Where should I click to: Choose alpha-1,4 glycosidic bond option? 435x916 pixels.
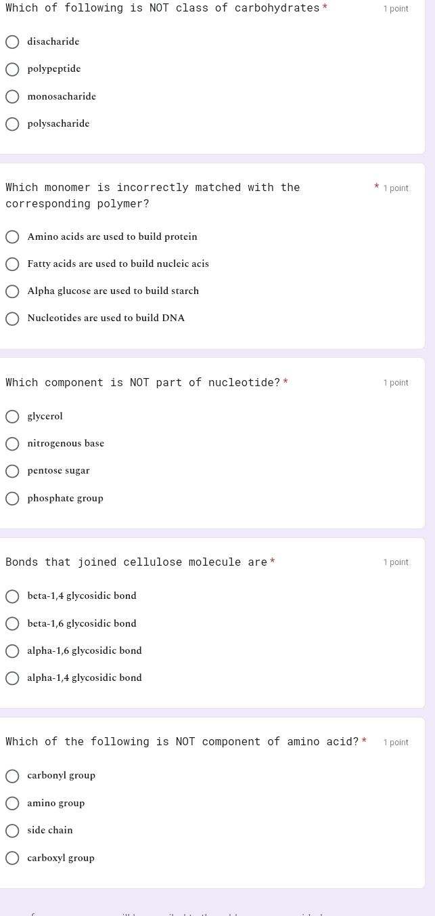[x=12, y=678]
